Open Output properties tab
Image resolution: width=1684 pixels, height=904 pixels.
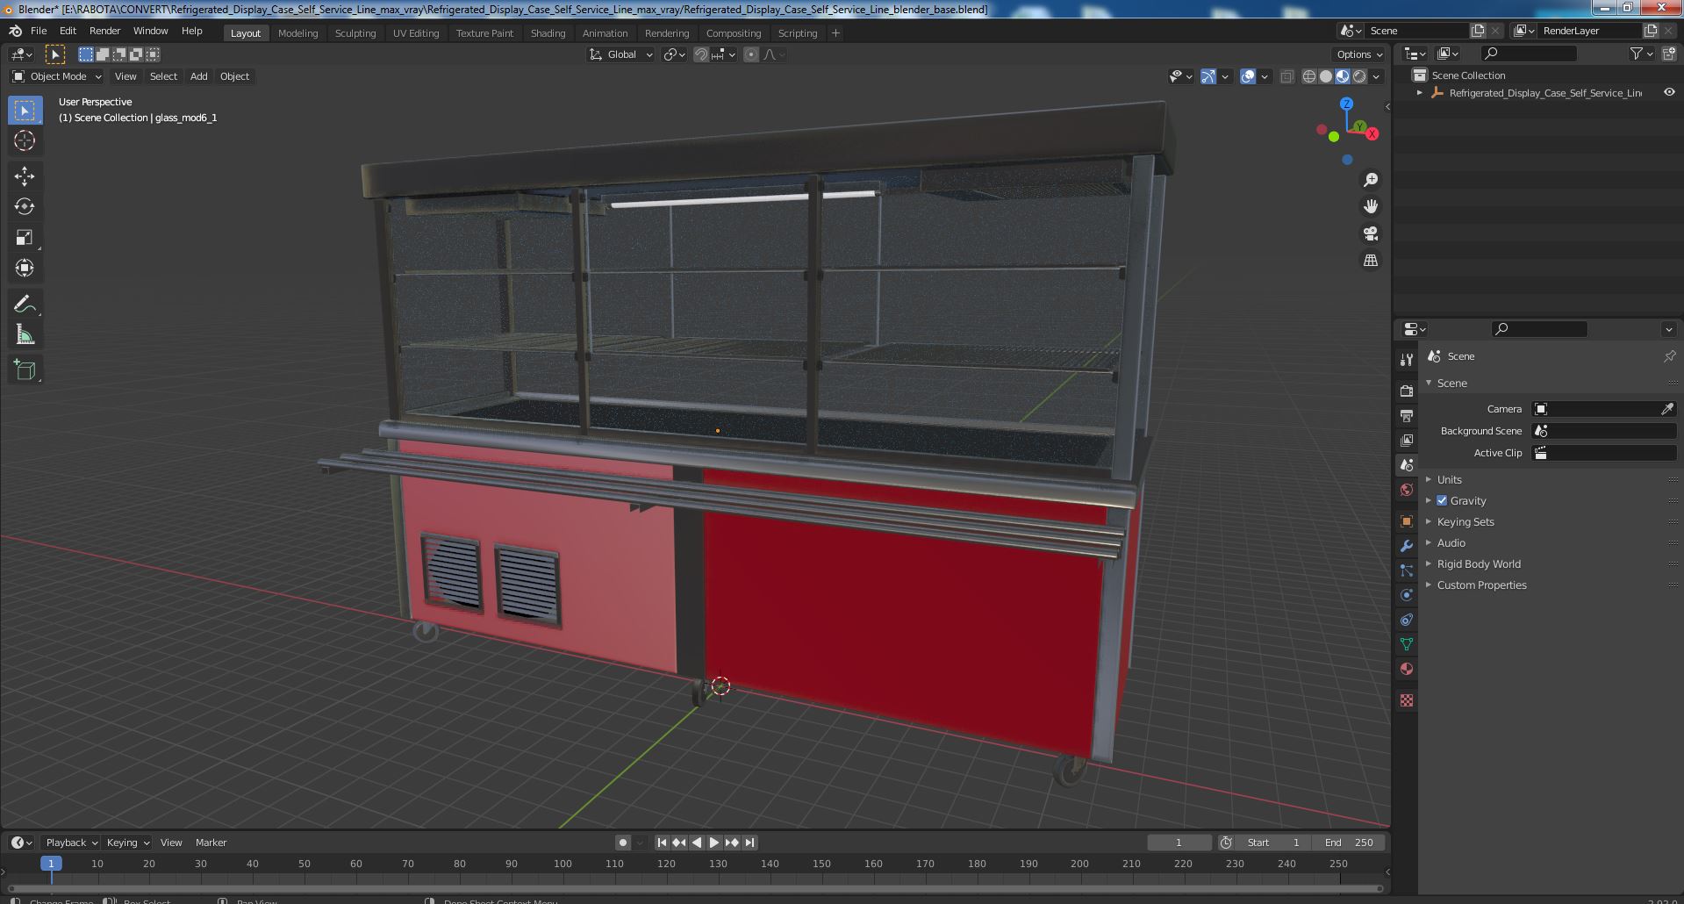(1407, 415)
